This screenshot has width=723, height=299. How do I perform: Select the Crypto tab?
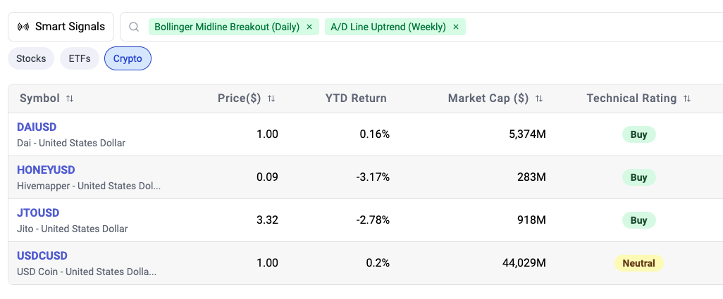[x=128, y=58]
